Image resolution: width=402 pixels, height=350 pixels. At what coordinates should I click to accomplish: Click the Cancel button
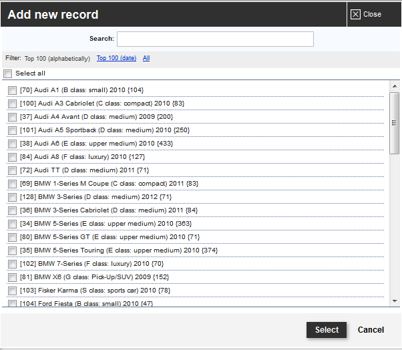(371, 330)
